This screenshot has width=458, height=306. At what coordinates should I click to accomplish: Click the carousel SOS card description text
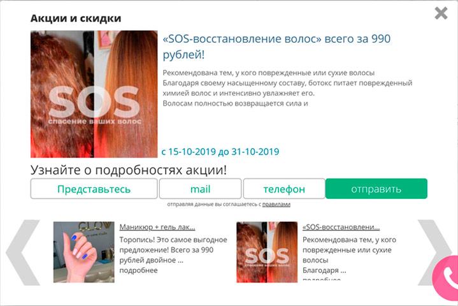point(349,255)
